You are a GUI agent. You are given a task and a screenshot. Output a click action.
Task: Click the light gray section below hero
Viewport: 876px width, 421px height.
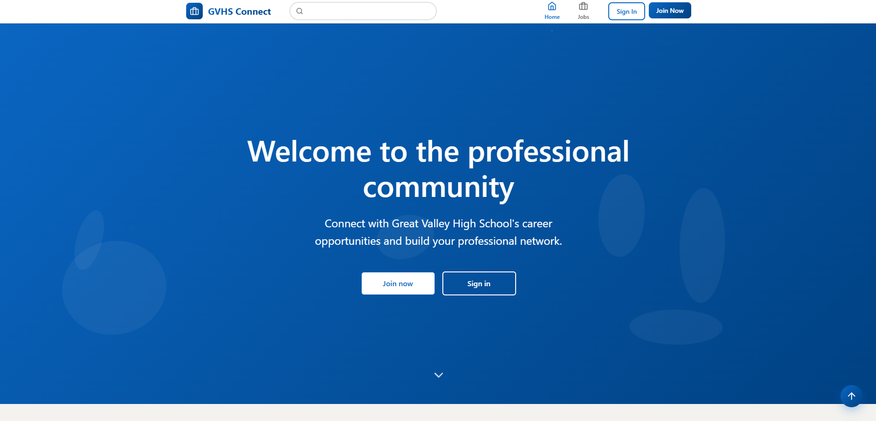pos(438,412)
